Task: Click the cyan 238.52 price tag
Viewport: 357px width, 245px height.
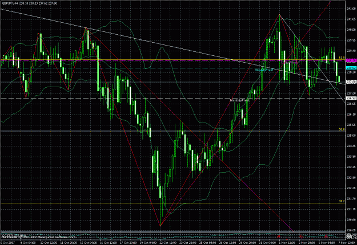Action: (351, 68)
